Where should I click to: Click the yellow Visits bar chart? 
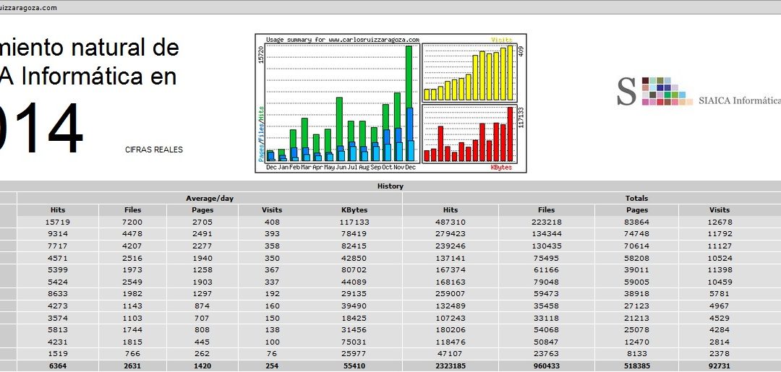click(468, 74)
